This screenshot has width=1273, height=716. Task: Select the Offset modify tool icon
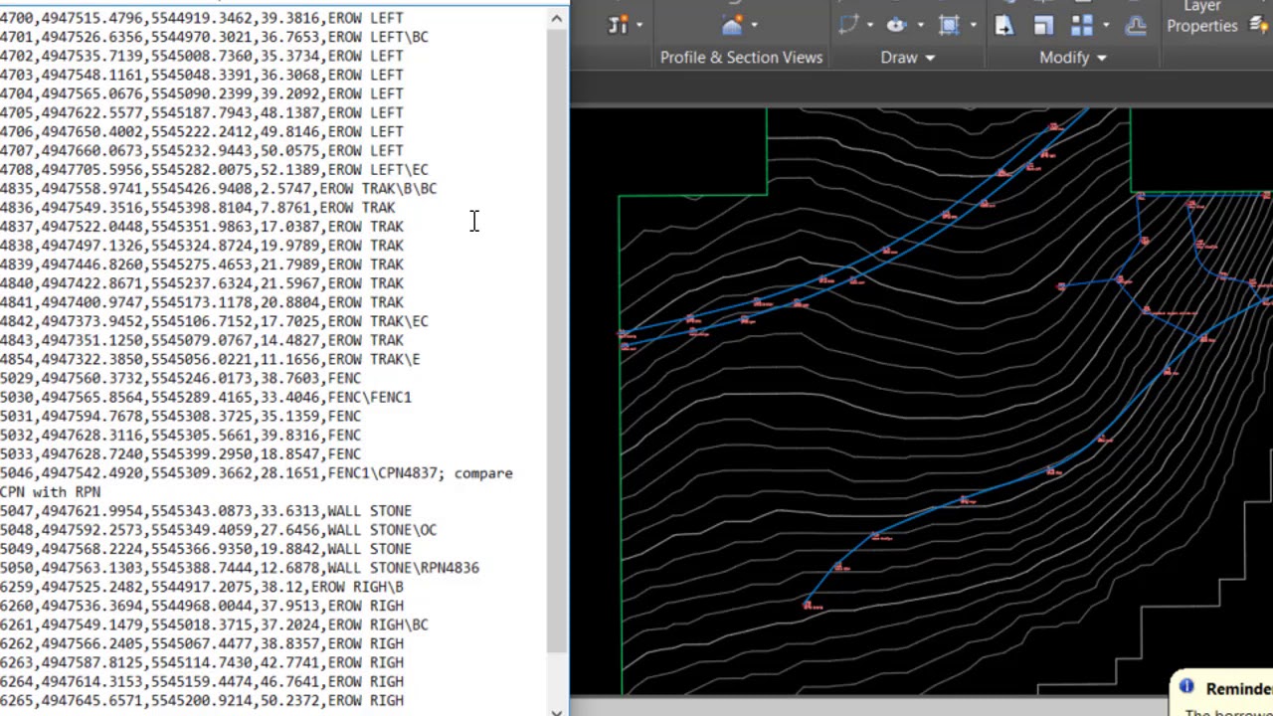coord(1135,26)
